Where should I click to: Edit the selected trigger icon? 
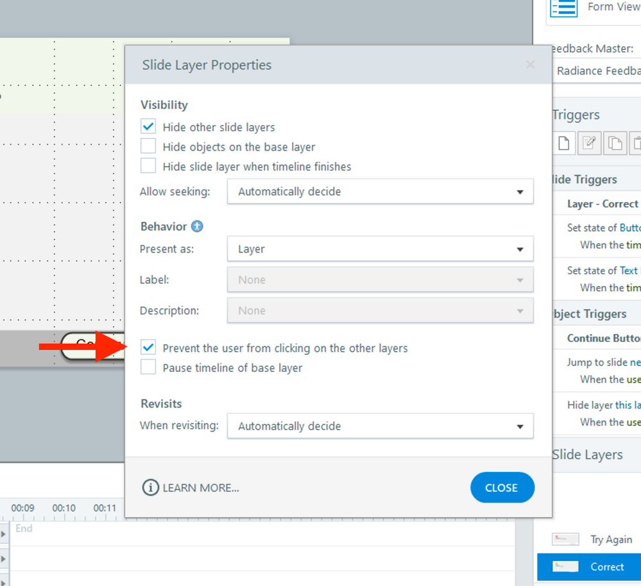pyautogui.click(x=589, y=144)
